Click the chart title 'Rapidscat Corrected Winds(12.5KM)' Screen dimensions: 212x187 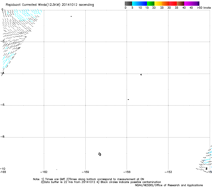click(33, 5)
